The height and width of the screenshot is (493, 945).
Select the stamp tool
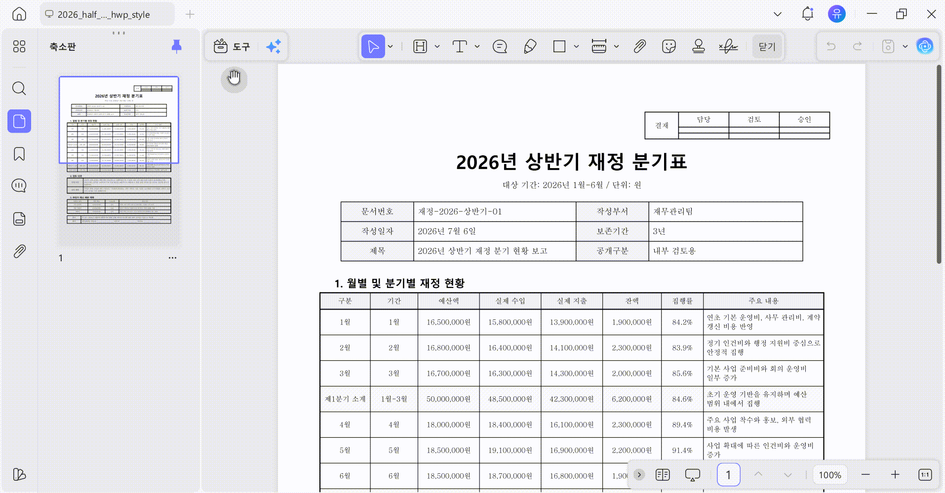[699, 46]
